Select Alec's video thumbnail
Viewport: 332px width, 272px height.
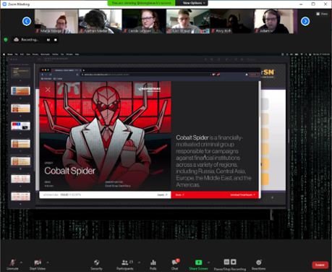coord(188,21)
